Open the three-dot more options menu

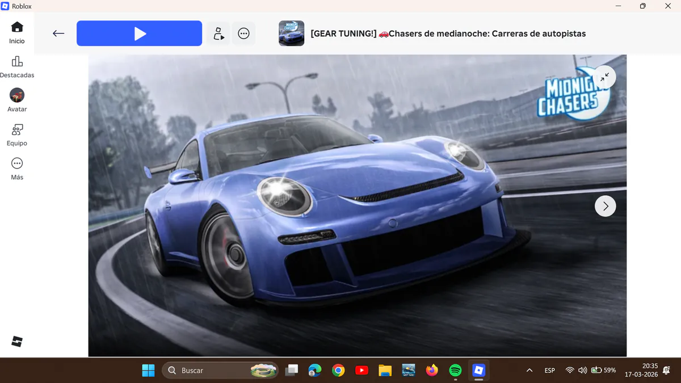243,33
